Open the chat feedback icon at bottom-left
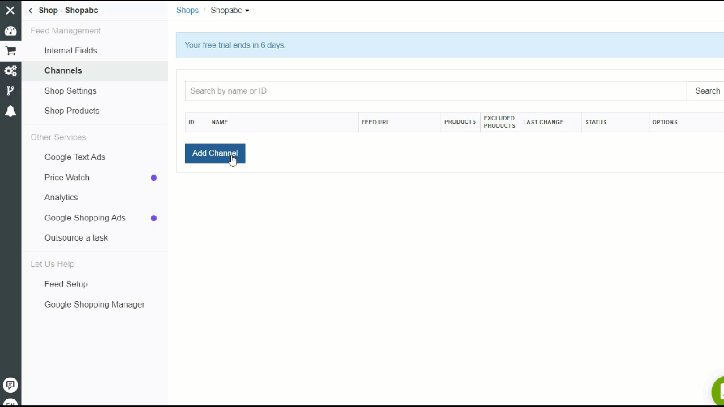724x407 pixels. 10,386
